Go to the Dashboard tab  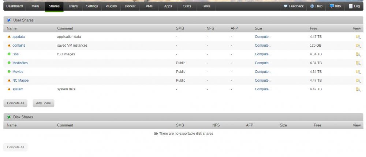tap(15, 6)
